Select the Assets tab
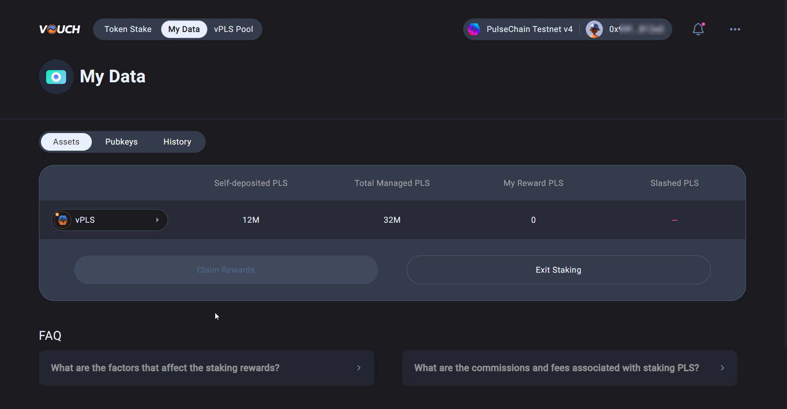This screenshot has width=787, height=409. click(66, 142)
